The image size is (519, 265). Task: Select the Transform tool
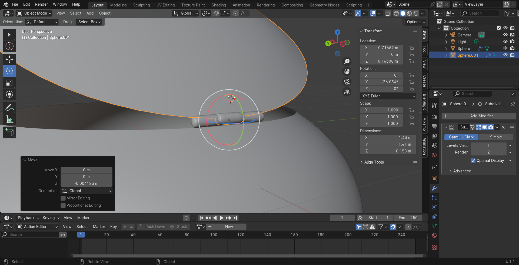9,94
